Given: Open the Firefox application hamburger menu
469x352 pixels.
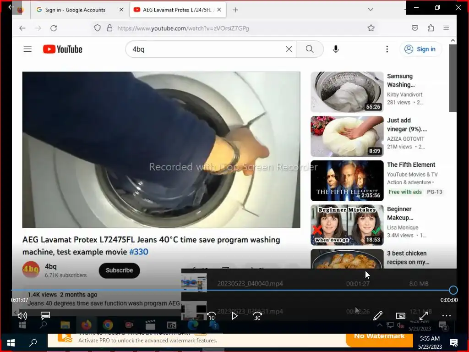Looking at the screenshot, I should click(446, 28).
